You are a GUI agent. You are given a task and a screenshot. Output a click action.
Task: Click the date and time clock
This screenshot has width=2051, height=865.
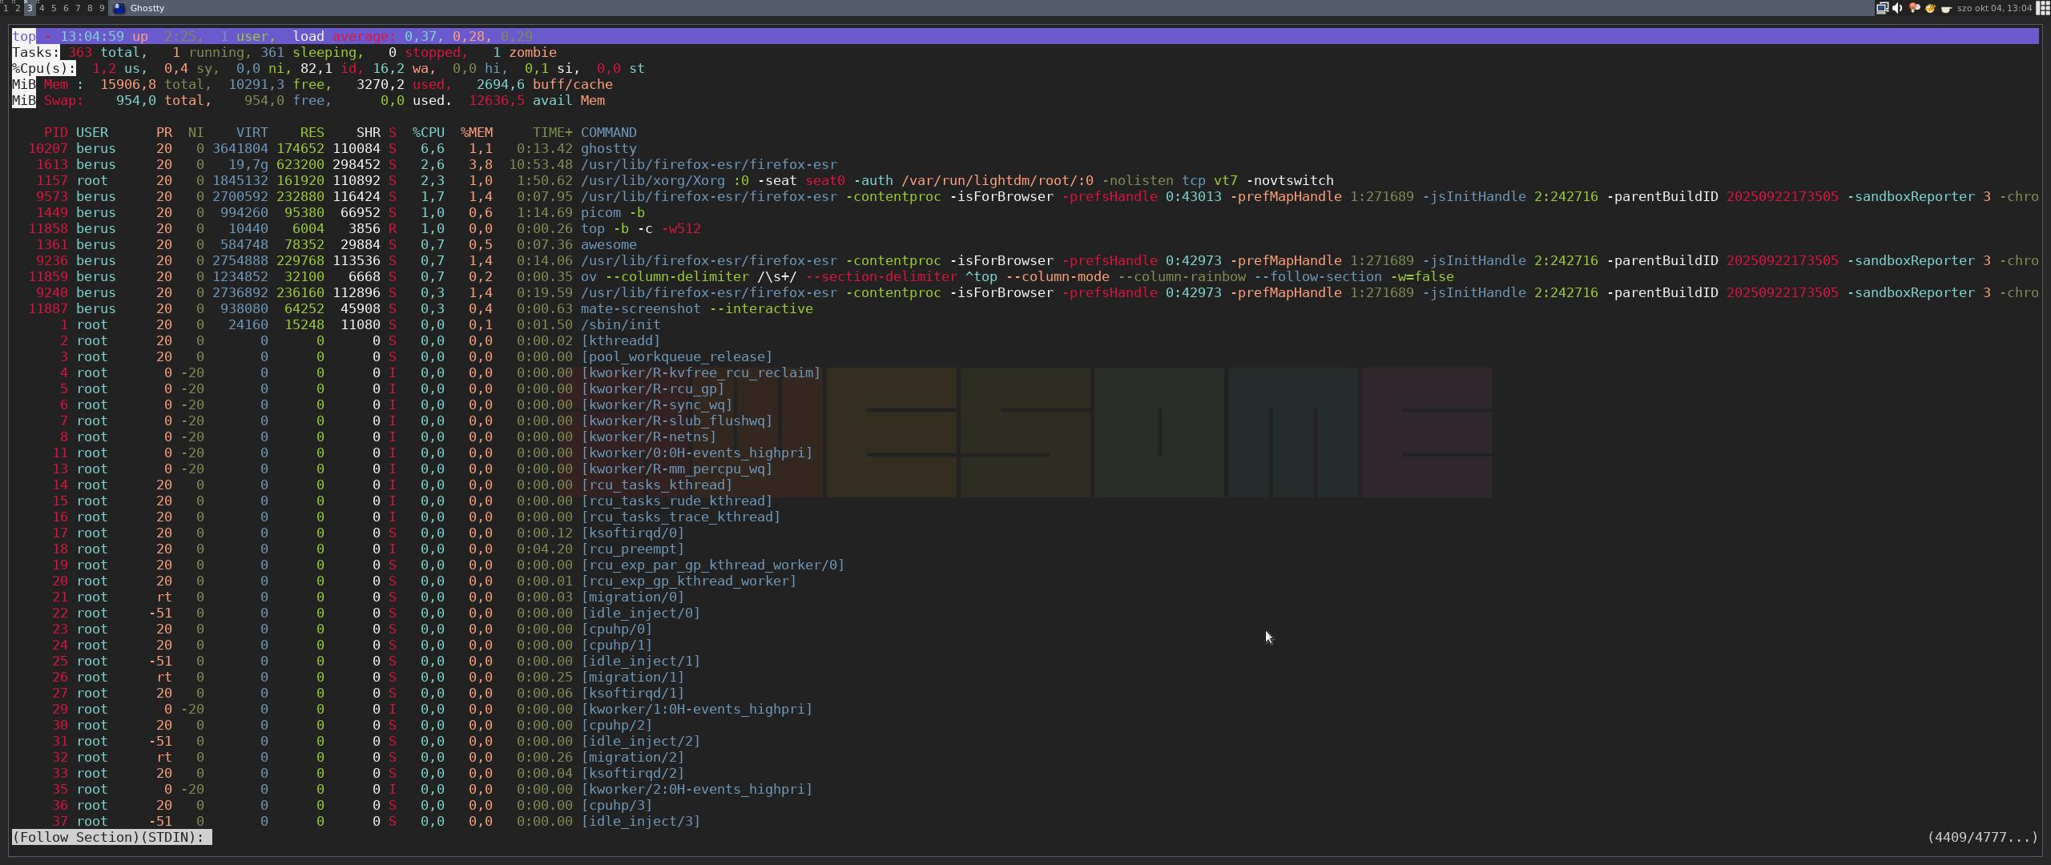[x=1994, y=8]
